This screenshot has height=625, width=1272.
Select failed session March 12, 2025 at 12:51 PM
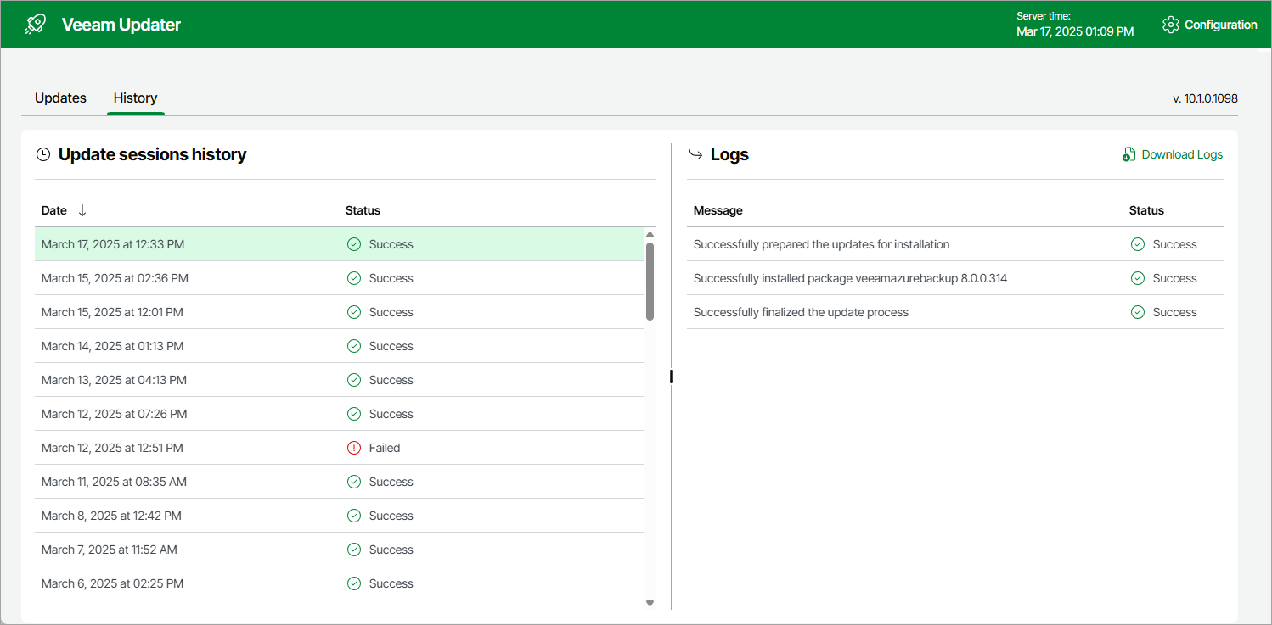(x=339, y=448)
